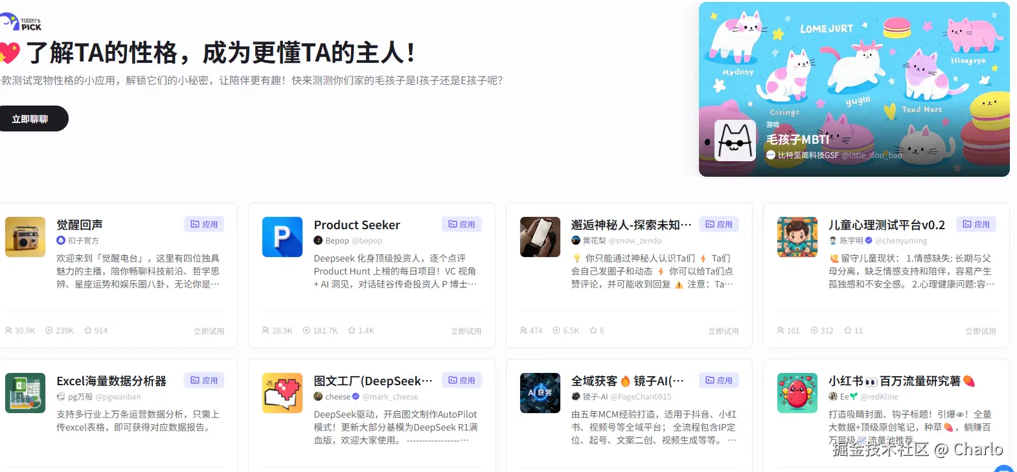
Task: Click author pg万般 avatar icon
Action: [x=61, y=396]
